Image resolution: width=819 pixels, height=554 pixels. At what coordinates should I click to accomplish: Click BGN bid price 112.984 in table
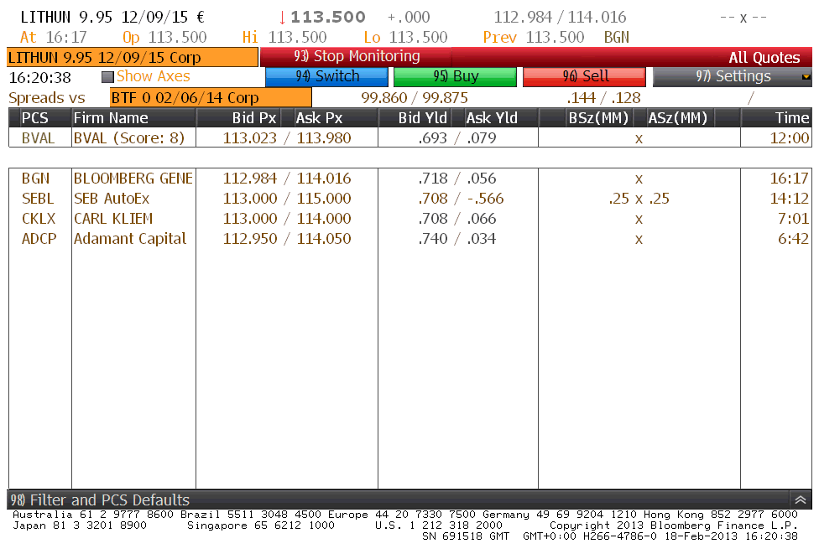point(250,179)
